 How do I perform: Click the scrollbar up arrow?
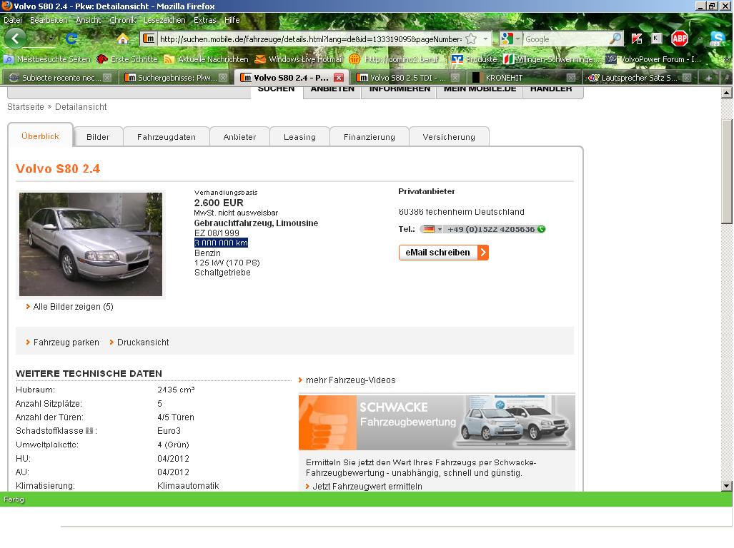(x=726, y=93)
